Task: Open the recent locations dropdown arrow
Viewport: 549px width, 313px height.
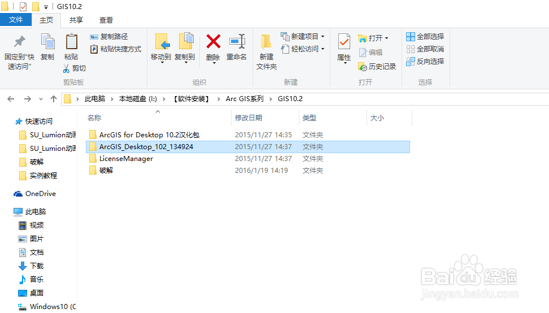Action: 41,99
